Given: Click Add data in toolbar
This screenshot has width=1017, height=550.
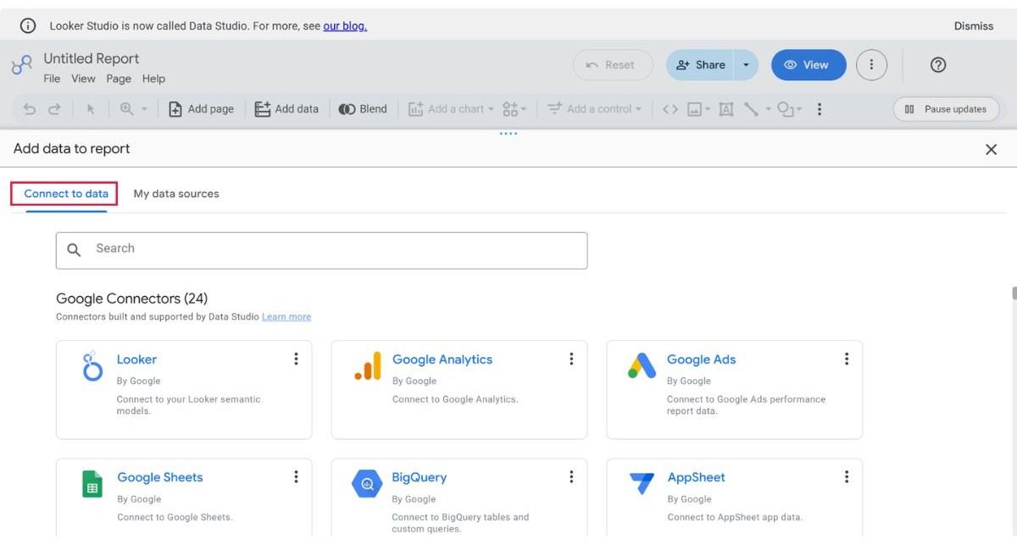Looking at the screenshot, I should (286, 109).
